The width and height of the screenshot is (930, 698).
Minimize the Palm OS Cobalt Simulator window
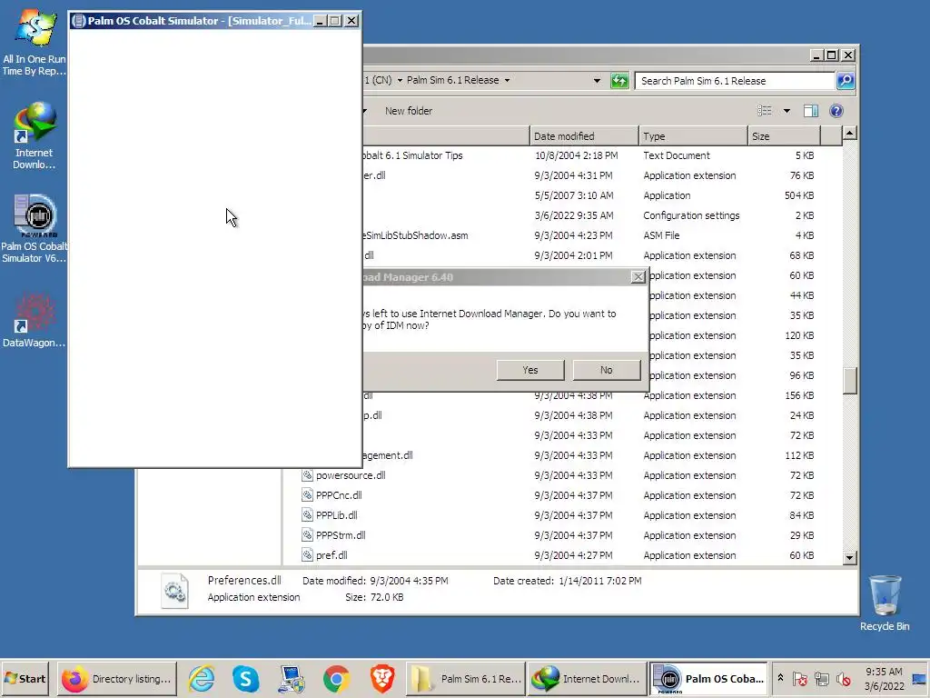click(x=321, y=21)
